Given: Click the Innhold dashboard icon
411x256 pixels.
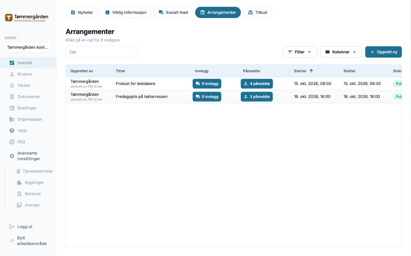Looking at the screenshot, I should click(x=12, y=63).
